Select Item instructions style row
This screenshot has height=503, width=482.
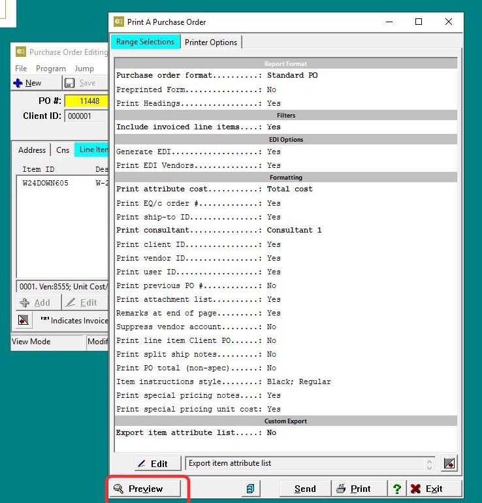click(x=285, y=381)
